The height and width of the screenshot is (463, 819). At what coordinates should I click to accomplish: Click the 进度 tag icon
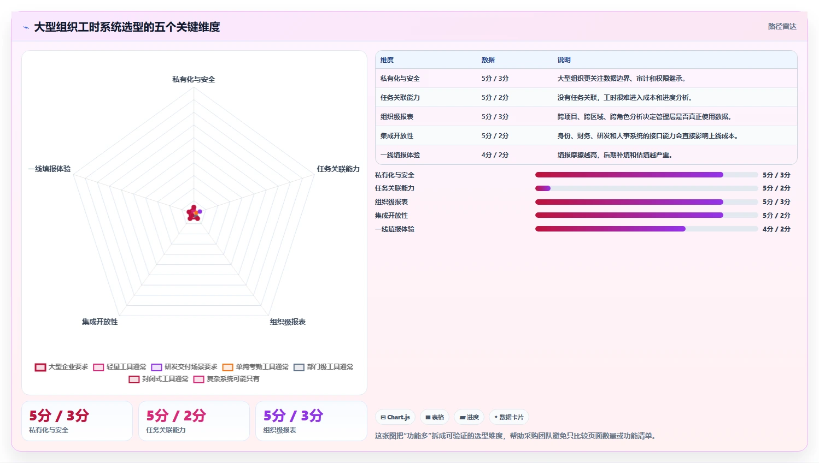click(x=463, y=417)
